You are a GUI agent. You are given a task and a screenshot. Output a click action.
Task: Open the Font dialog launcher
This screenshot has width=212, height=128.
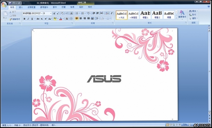[72, 23]
